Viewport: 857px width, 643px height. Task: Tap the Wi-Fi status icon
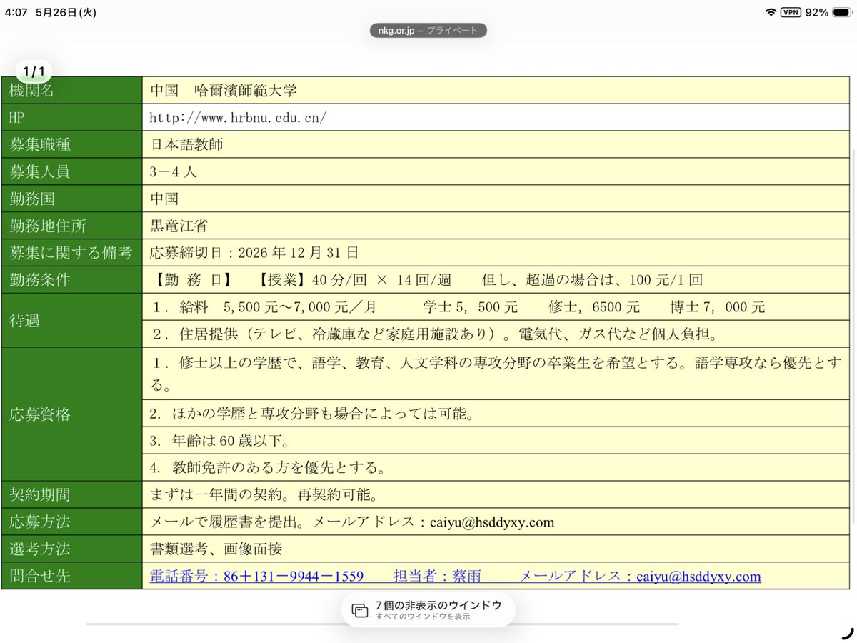771,12
